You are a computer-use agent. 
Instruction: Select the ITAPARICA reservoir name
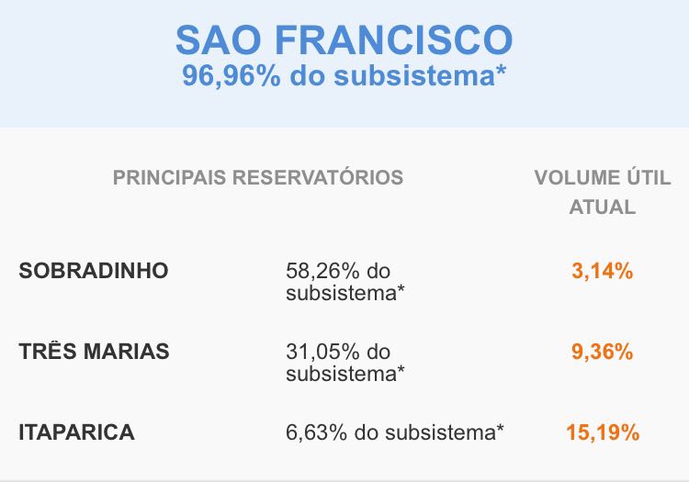(76, 432)
